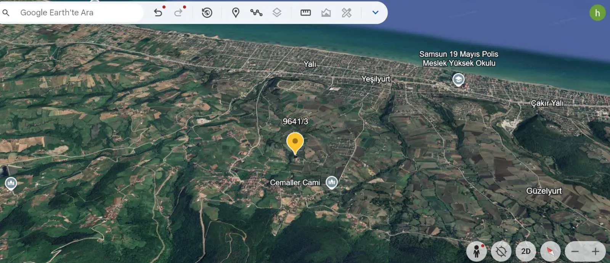Viewport: 610px width, 263px height.
Task: Reset heading with the compass button
Action: (551, 251)
